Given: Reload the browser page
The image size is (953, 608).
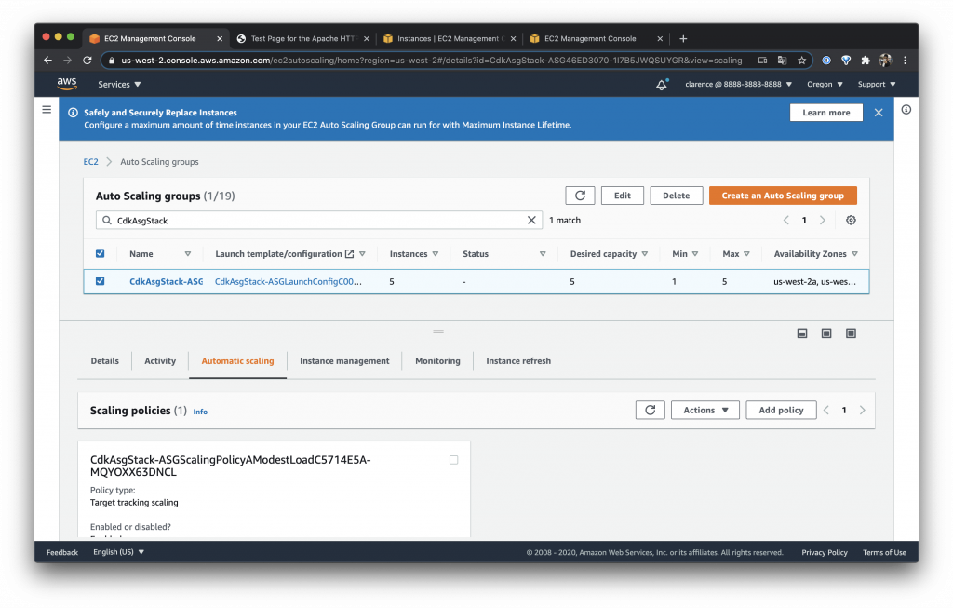Looking at the screenshot, I should pos(87,61).
